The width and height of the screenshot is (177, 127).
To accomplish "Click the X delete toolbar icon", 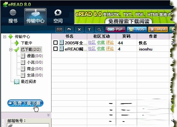I will (79, 30).
